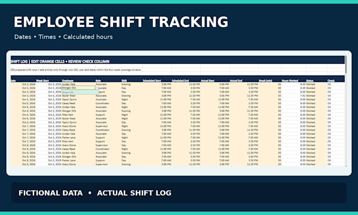Select the active Morgan Ellis employee input cell
358x215 pixels.
(x=78, y=88)
